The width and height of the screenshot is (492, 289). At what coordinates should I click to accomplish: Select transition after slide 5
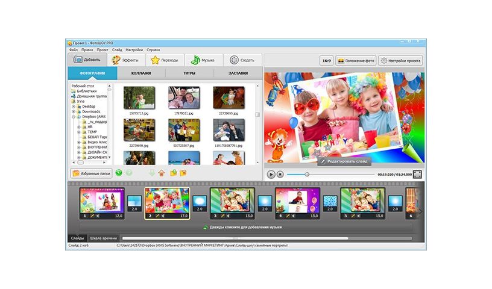(x=396, y=203)
